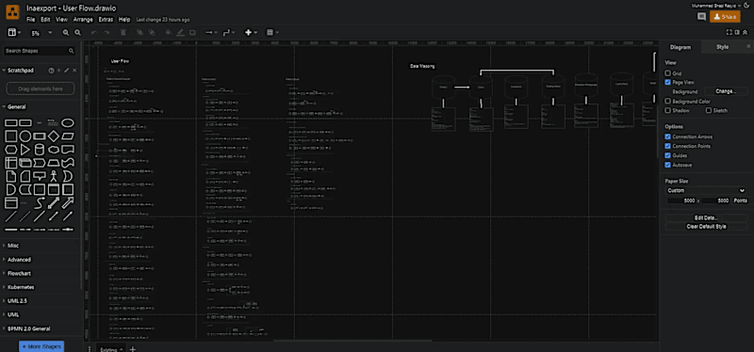Add to Scratchpad with the plus icon
This screenshot has width=754, height=352.
[58, 71]
